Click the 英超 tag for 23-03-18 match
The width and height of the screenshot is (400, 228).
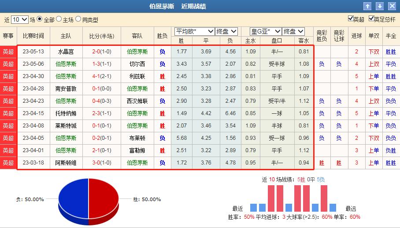8,163
